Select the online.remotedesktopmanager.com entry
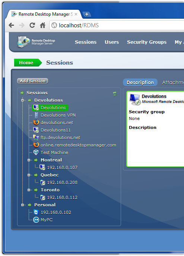This screenshot has width=184, height=256. (x=79, y=145)
